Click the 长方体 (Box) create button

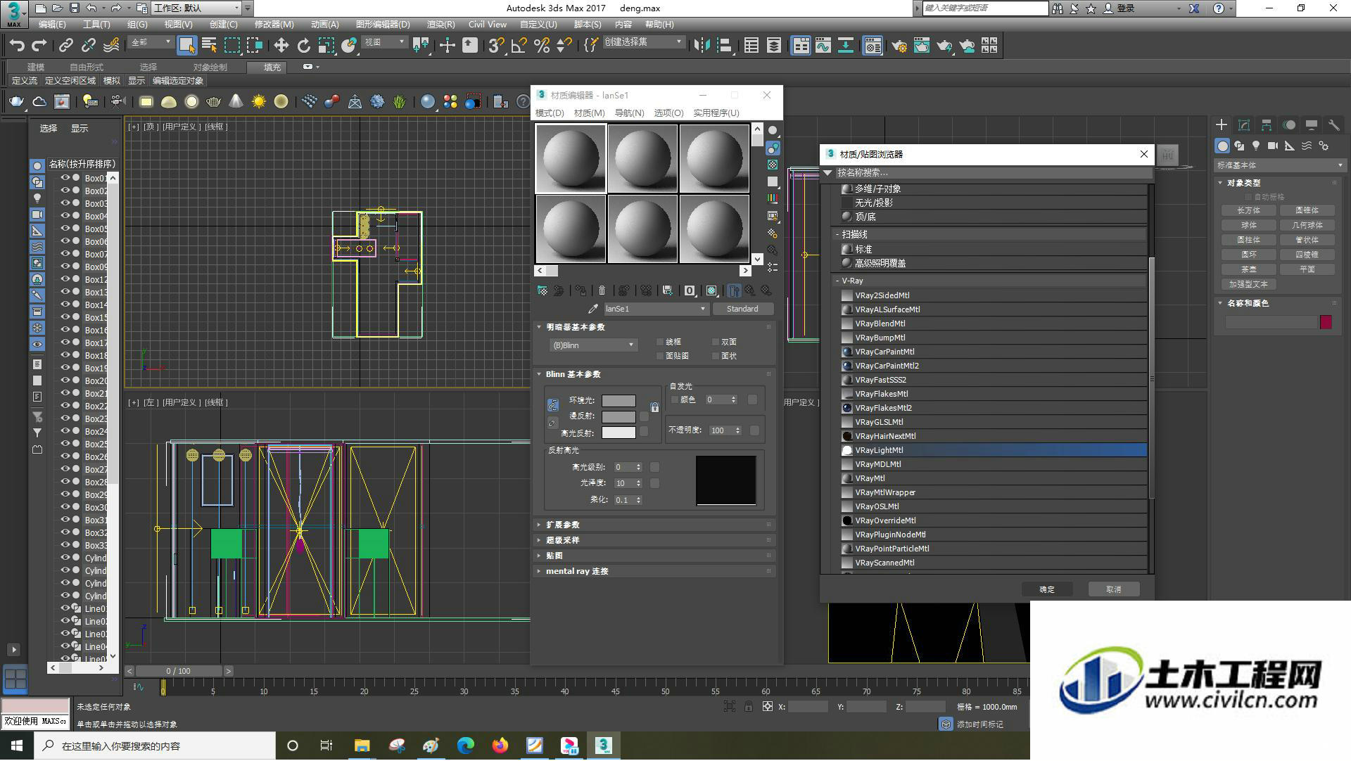[1248, 211]
